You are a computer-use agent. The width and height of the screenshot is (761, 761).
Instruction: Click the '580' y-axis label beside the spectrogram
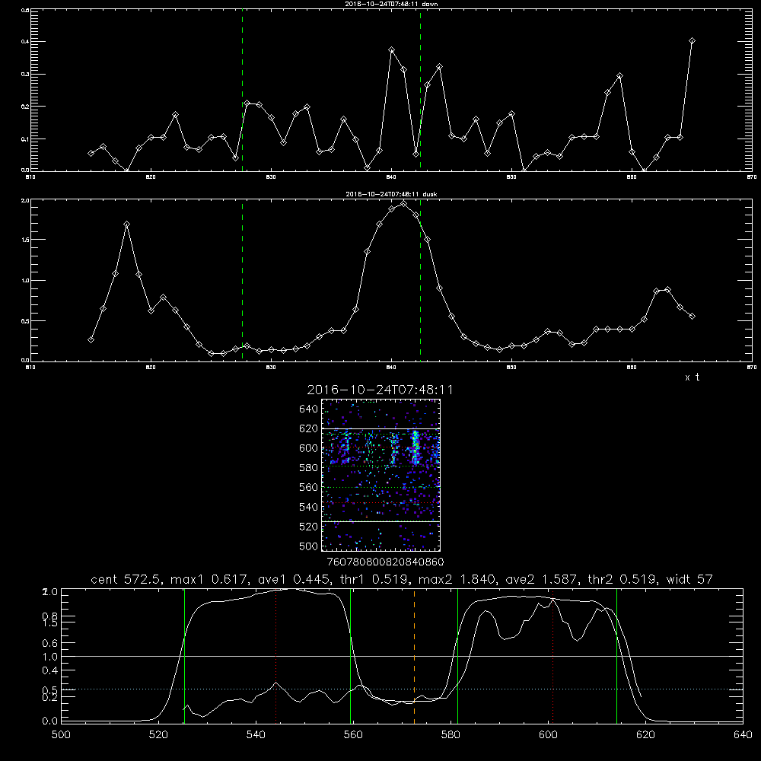pyautogui.click(x=309, y=468)
